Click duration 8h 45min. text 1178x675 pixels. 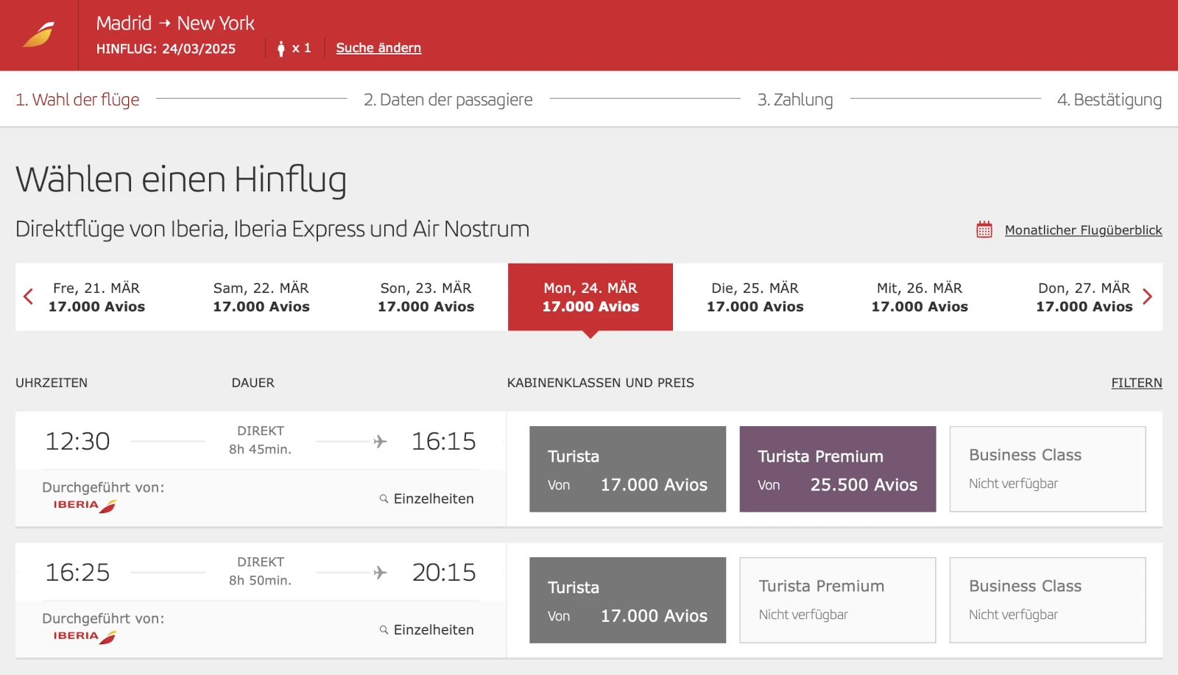[260, 449]
